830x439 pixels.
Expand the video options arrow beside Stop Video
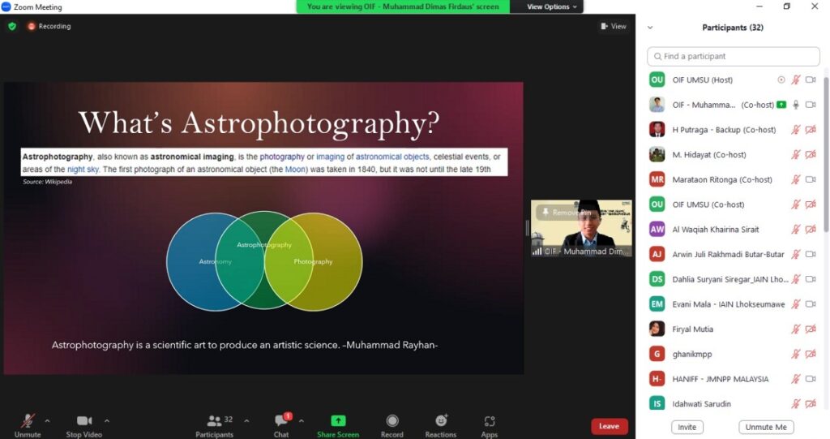pyautogui.click(x=107, y=421)
